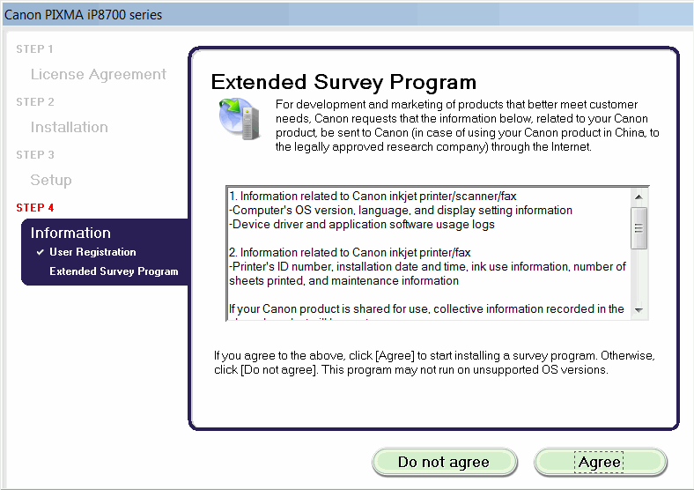Select the Installation step in sidebar
Viewport: 694px width, 490px height.
click(x=69, y=128)
